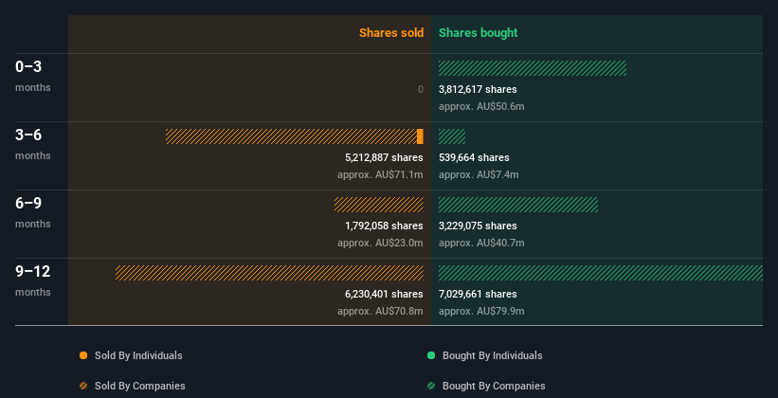
Task: Toggle the Sold By Individuals legend label
Action: (138, 355)
